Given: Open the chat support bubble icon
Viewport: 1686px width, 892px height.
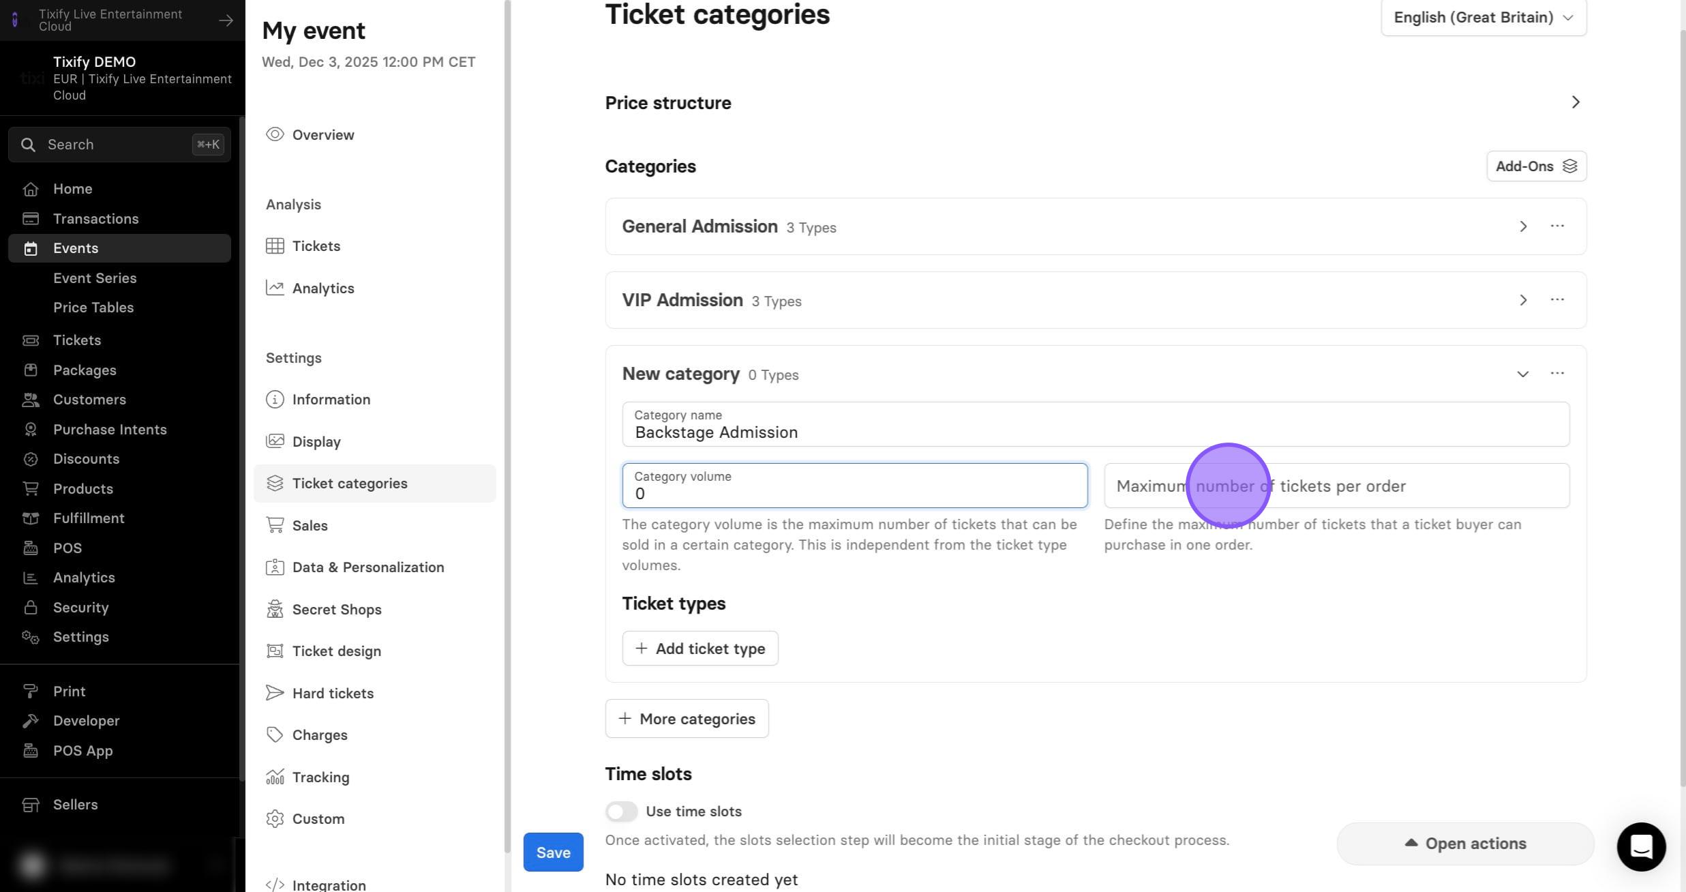Looking at the screenshot, I should pyautogui.click(x=1641, y=846).
